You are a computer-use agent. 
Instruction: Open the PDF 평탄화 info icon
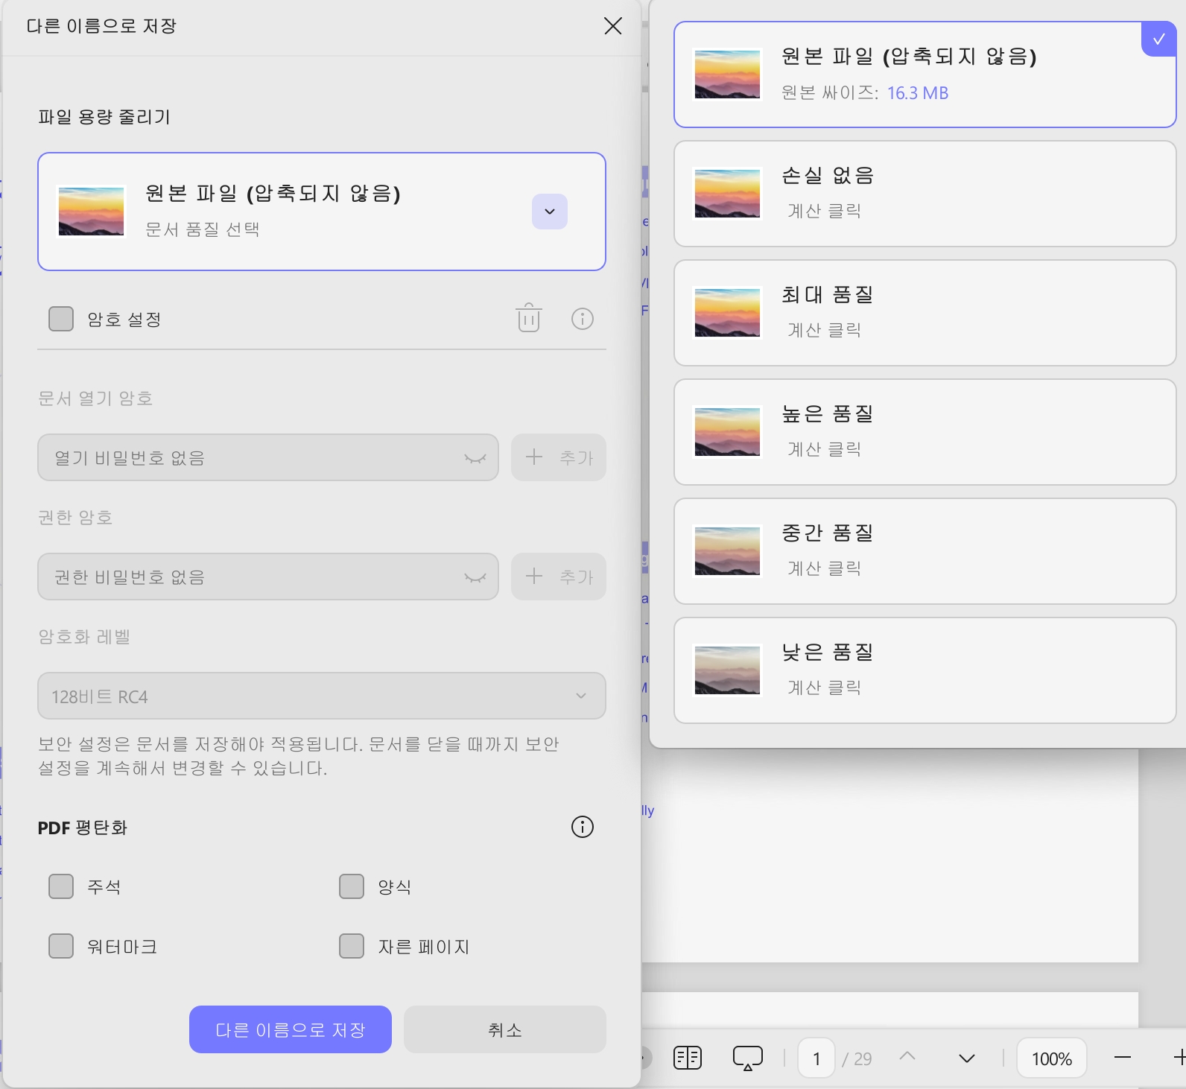click(x=583, y=827)
